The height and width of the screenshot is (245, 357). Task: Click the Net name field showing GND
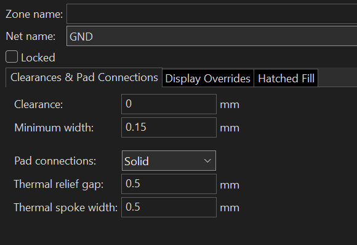coord(212,36)
